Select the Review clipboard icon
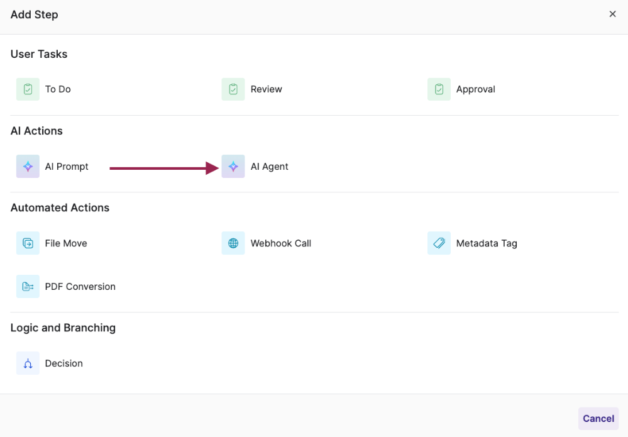Image resolution: width=628 pixels, height=437 pixels. coord(233,89)
